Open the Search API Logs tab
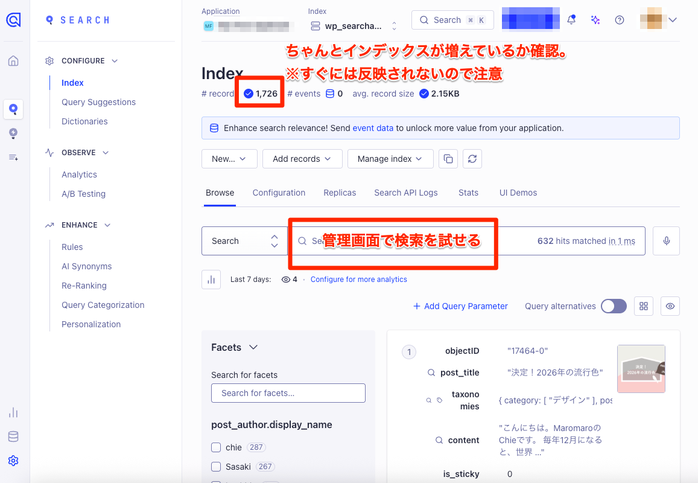This screenshot has height=483, width=698. [x=405, y=193]
